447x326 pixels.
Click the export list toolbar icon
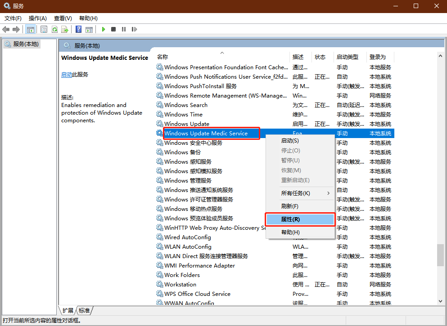point(65,29)
